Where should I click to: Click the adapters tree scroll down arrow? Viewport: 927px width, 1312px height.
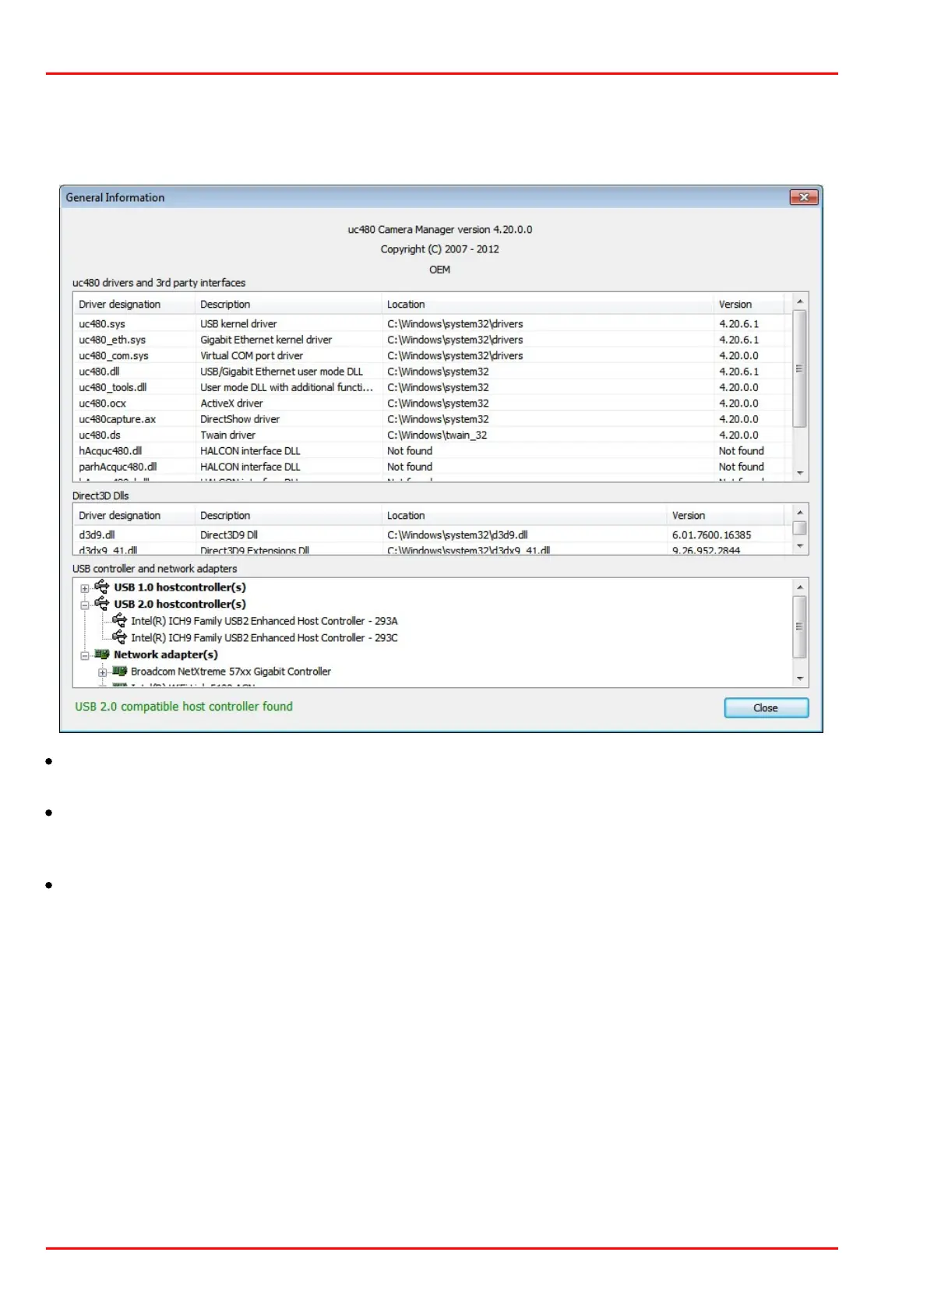coord(799,679)
